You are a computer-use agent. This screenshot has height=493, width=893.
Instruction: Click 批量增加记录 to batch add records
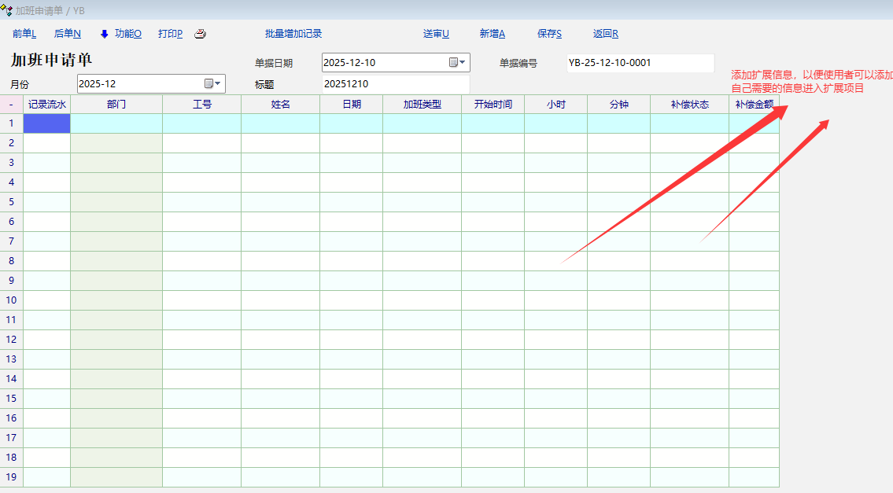click(x=293, y=34)
